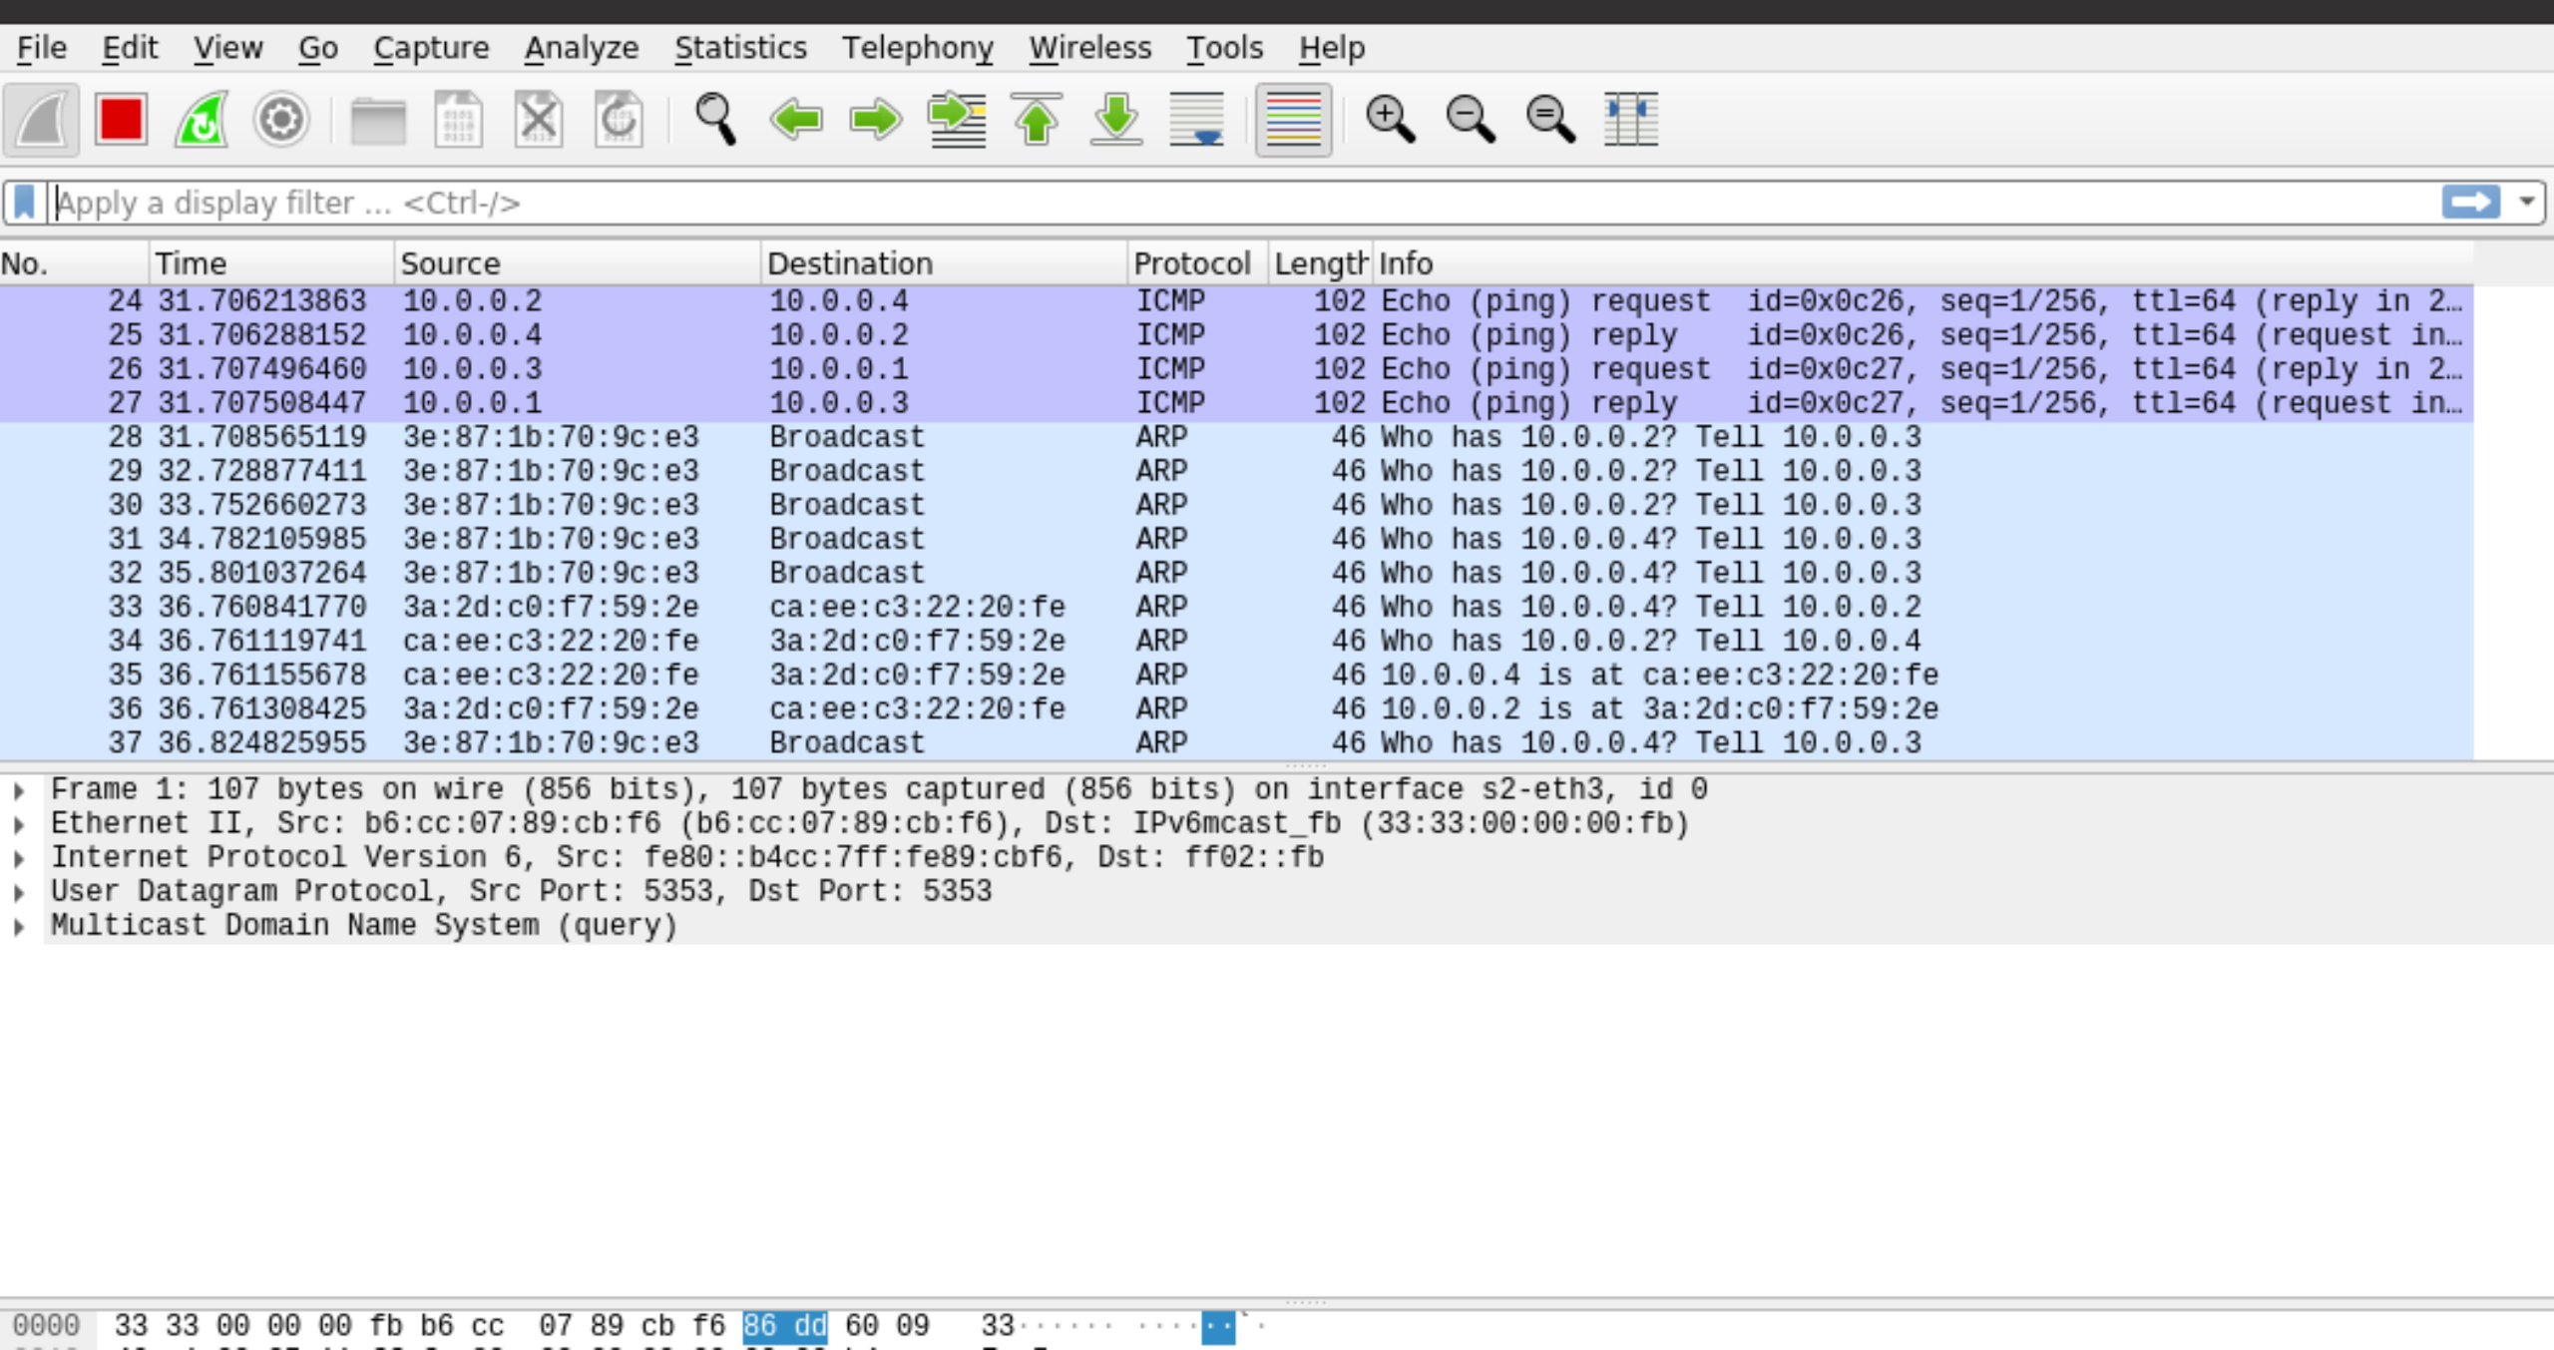Click the Find packet magnifier icon
2554x1350 pixels.
coord(715,120)
